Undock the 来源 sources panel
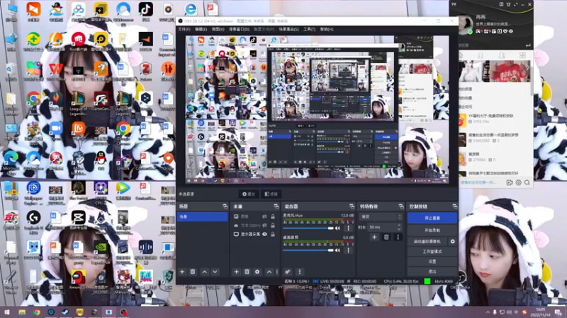Screen dimensions: 567x318 tap(276, 206)
